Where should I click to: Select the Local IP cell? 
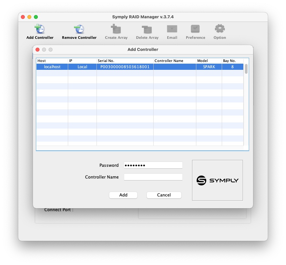82,67
